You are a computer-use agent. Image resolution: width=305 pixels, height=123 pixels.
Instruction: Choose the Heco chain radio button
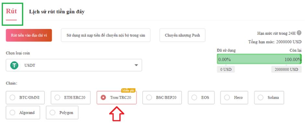pos(234,98)
